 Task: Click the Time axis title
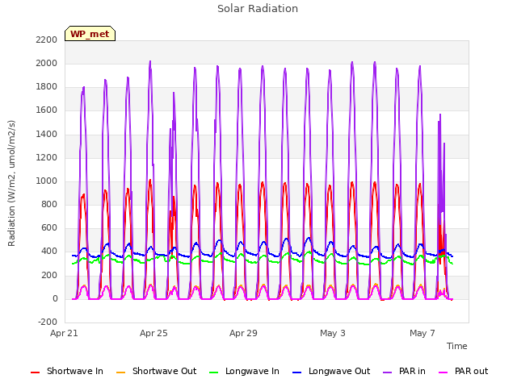(x=457, y=346)
